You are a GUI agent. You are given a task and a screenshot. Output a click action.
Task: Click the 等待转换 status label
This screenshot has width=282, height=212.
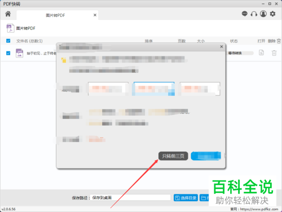click(235, 53)
